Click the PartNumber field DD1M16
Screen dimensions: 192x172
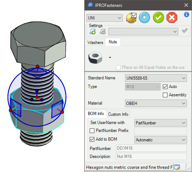(151, 148)
